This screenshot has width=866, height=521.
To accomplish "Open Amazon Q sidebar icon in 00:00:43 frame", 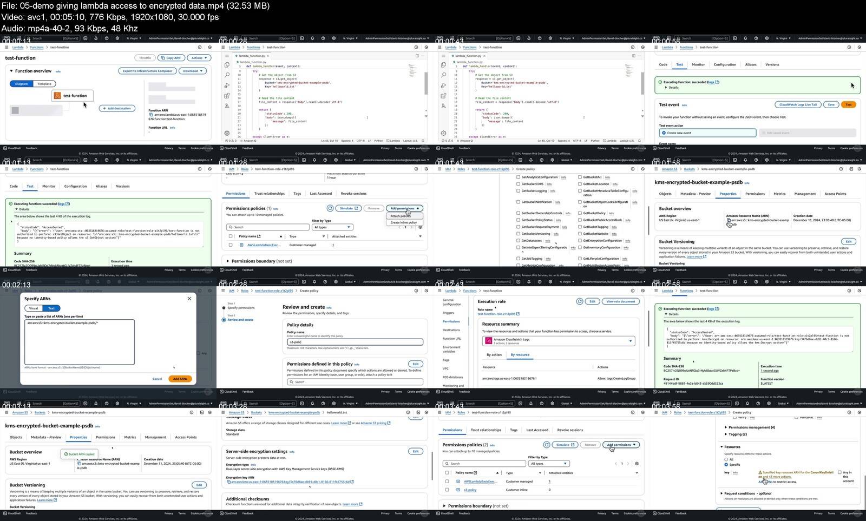I will point(443,106).
